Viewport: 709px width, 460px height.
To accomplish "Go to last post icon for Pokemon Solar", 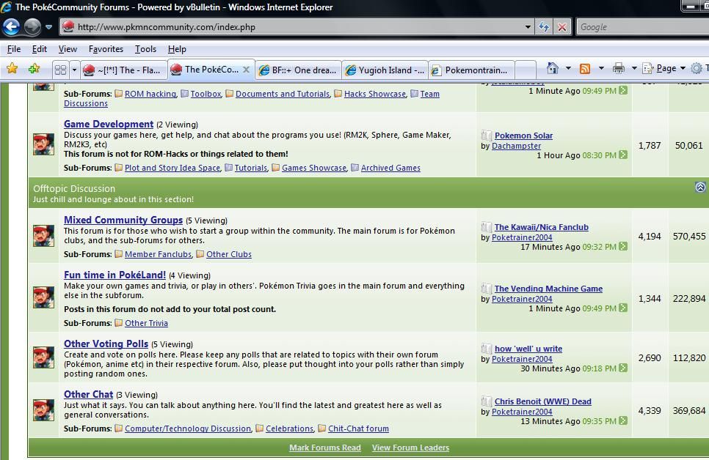I will pyautogui.click(x=623, y=155).
